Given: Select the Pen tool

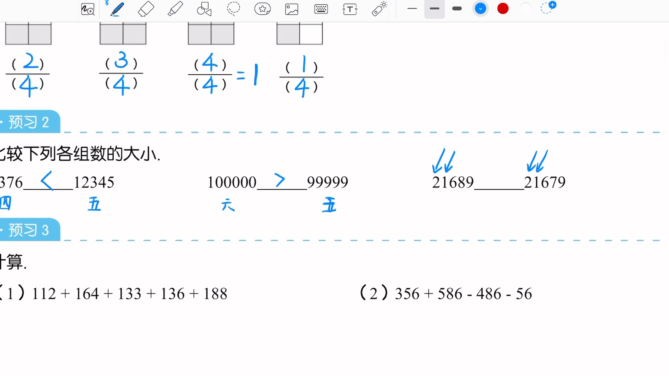Looking at the screenshot, I should 117,9.
